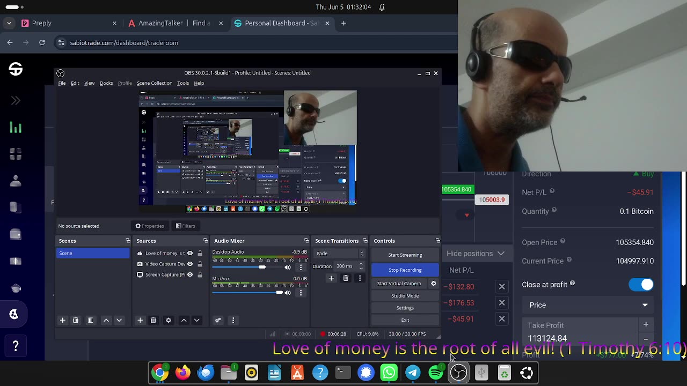Open Firefox from the dock

pos(182,373)
